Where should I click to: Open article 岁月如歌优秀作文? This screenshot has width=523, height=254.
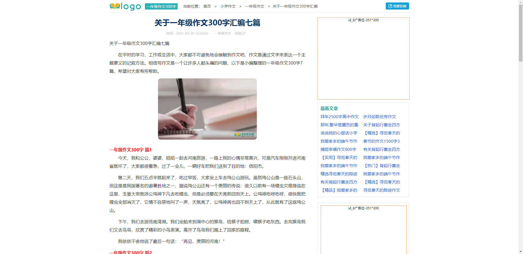pos(379,117)
